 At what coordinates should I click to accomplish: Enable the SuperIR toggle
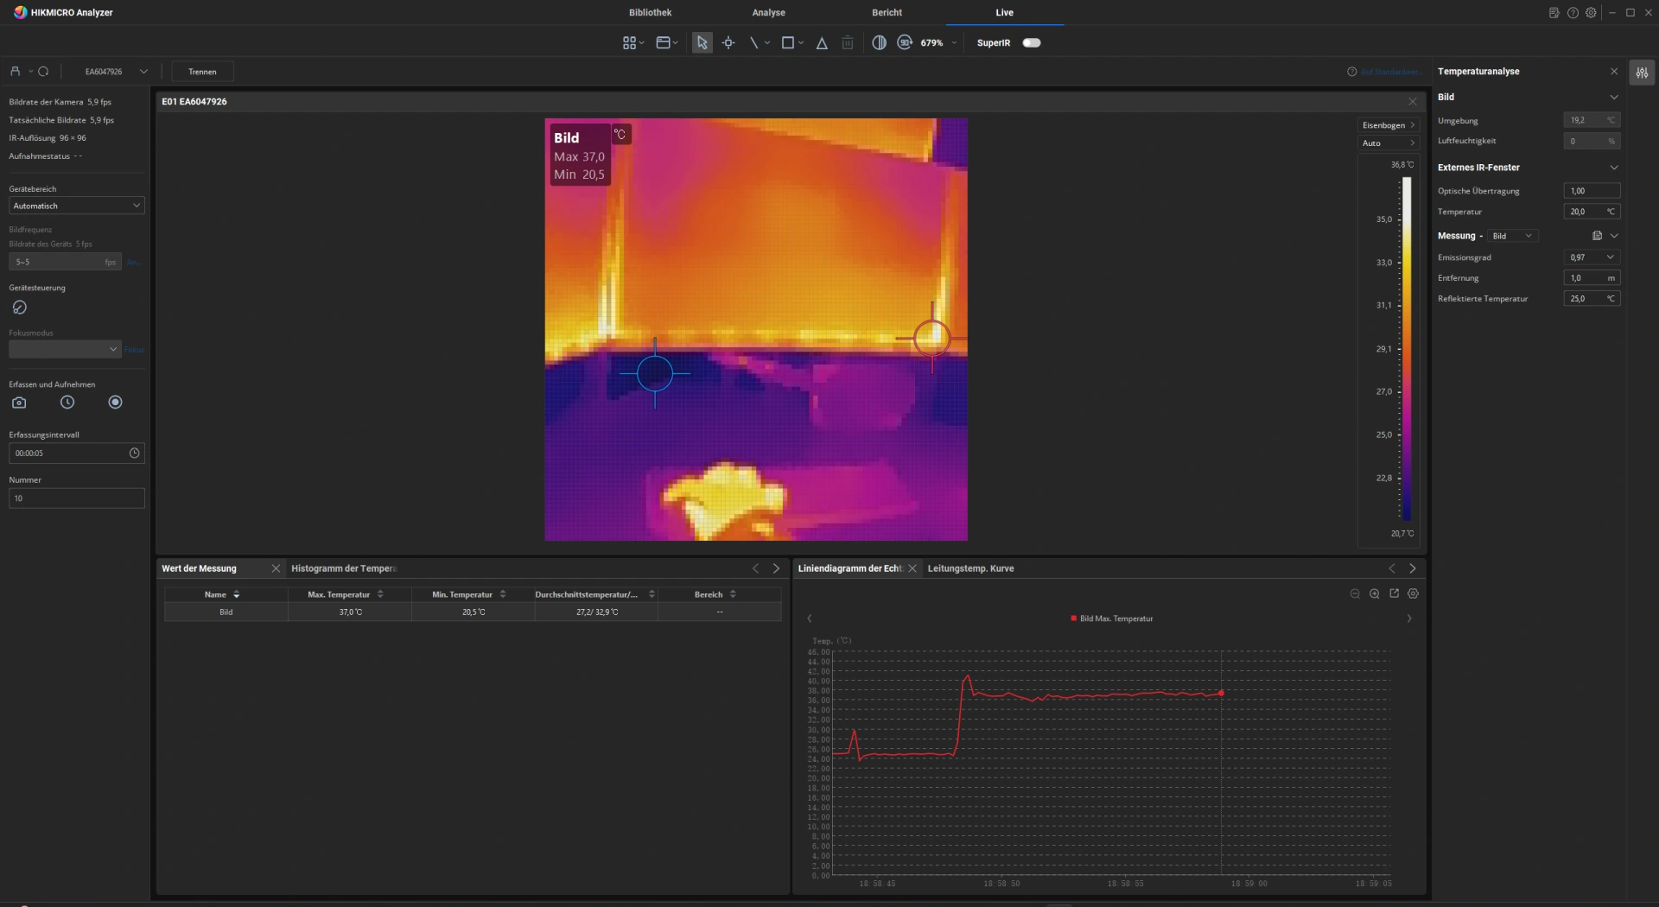tap(1032, 43)
